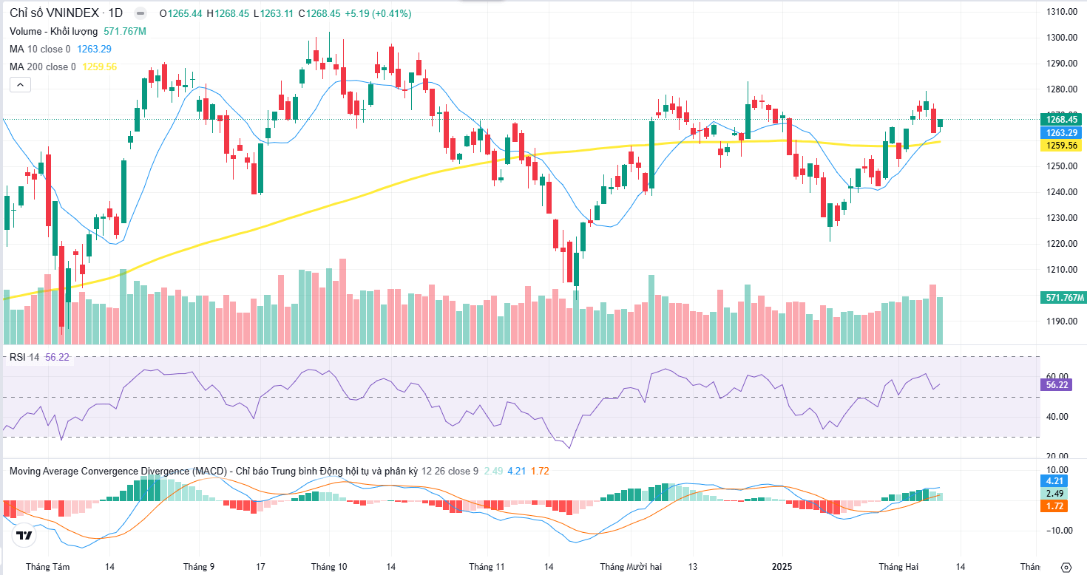Collapse the indicator legend with the caret button
This screenshot has height=575, width=1087.
pos(20,85)
